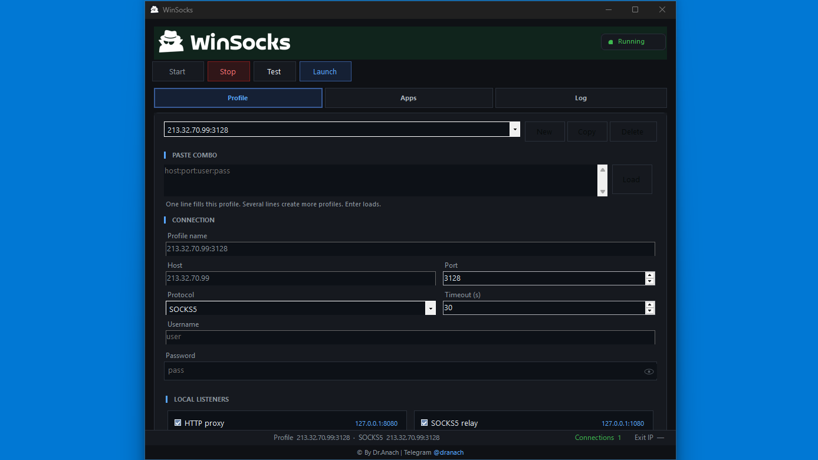The height and width of the screenshot is (460, 818).
Task: Click the Timeout value field
Action: [544, 308]
